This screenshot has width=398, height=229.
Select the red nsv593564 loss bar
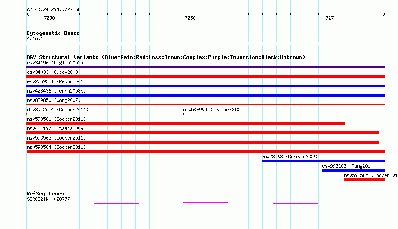tap(206, 152)
